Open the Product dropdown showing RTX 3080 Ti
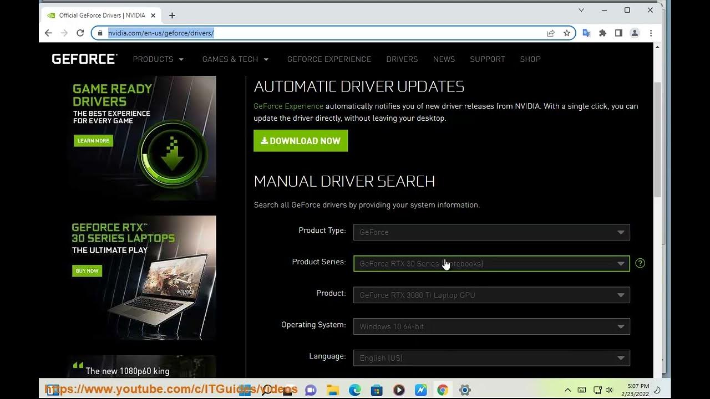Viewport: 710px width, 399px height. [x=491, y=295]
